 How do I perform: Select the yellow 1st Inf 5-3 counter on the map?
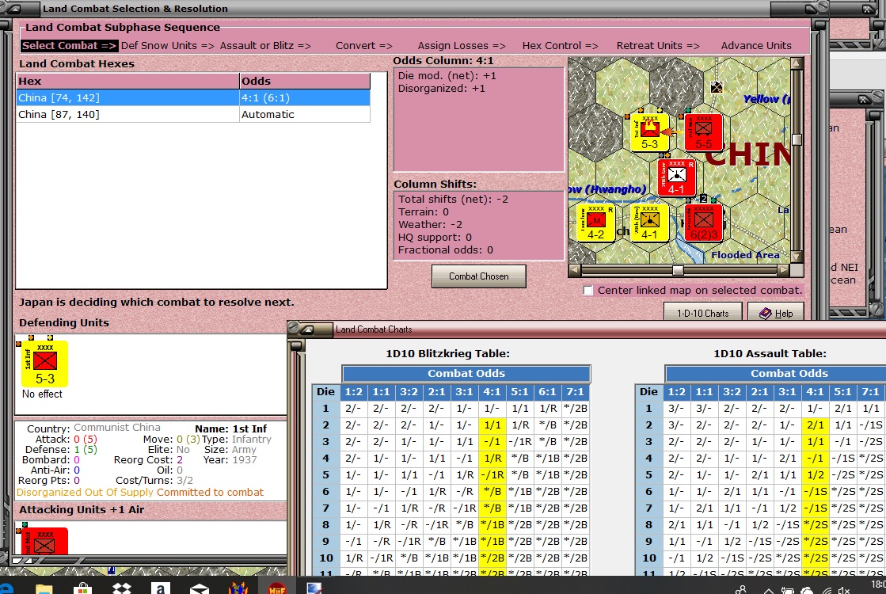[650, 132]
